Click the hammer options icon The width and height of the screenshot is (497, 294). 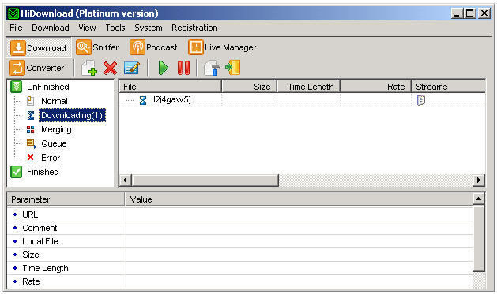click(212, 68)
